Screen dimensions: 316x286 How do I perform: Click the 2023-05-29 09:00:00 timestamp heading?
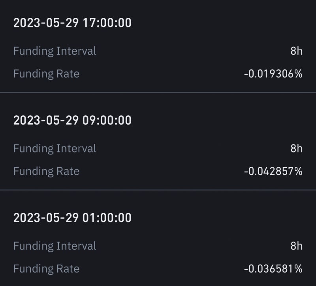[x=72, y=120]
